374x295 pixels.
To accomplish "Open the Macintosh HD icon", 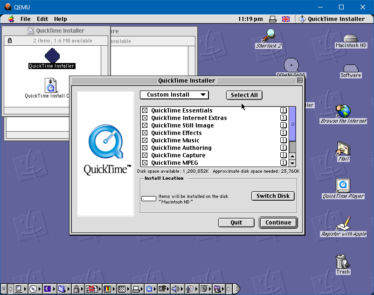I will tap(351, 38).
